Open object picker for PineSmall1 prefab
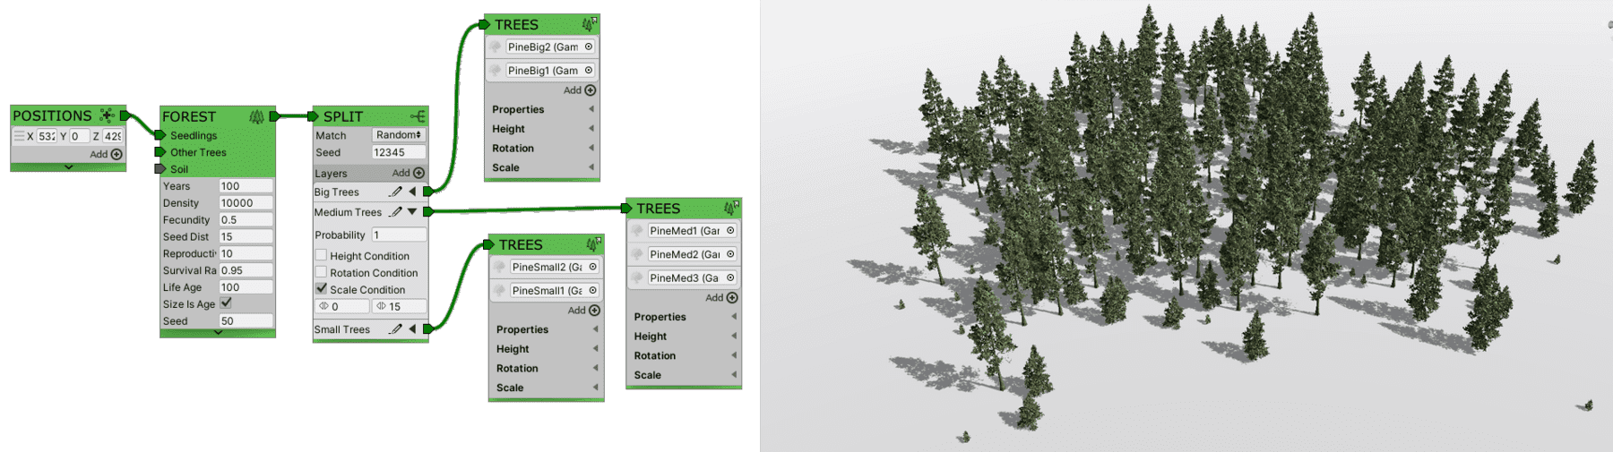Image resolution: width=1613 pixels, height=452 pixels. (592, 290)
